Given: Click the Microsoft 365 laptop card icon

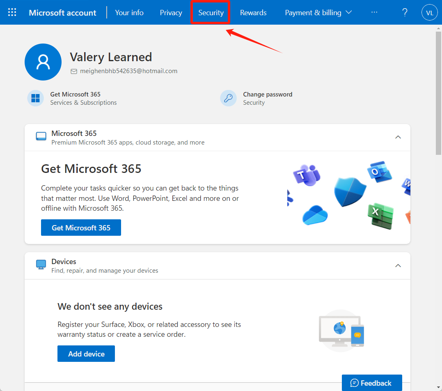Looking at the screenshot, I should coord(41,136).
